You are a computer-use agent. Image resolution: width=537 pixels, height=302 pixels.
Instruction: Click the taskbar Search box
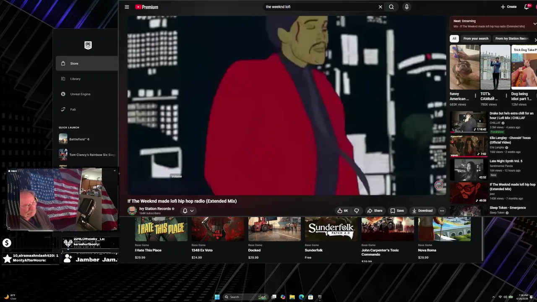pyautogui.click(x=245, y=297)
